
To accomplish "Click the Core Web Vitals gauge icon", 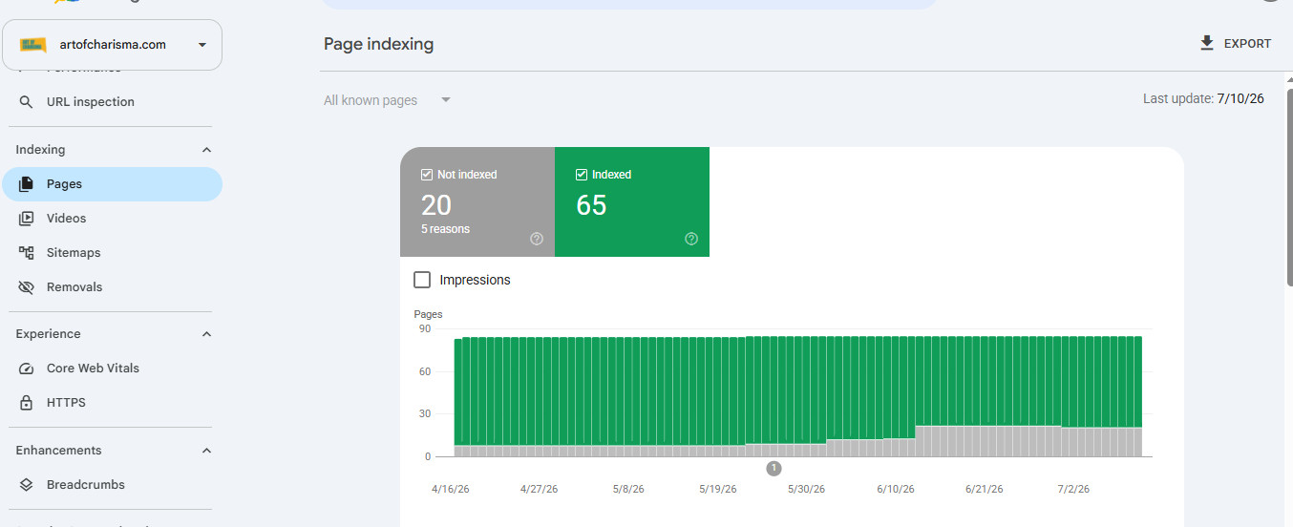I will tap(27, 369).
